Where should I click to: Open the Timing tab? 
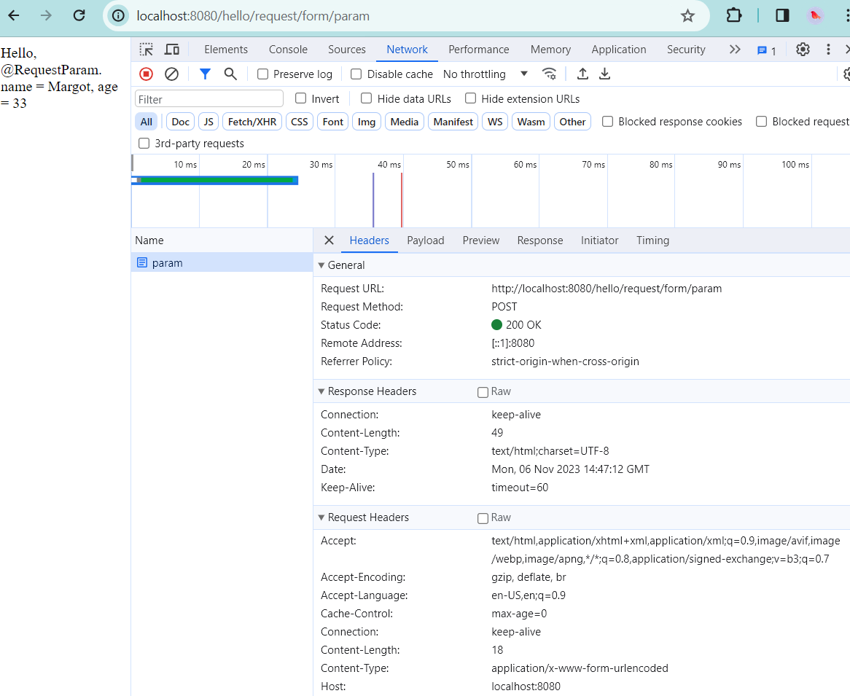pyautogui.click(x=652, y=240)
